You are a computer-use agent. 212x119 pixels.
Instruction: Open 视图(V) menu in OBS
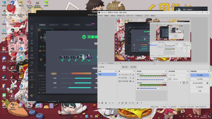(x=113, y=16)
